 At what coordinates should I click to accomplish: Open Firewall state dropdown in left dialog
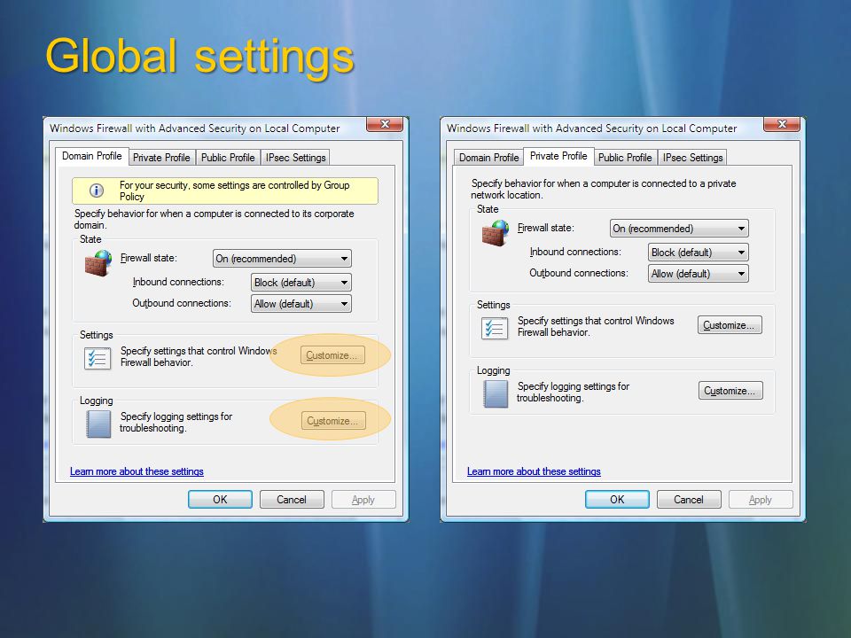282,258
